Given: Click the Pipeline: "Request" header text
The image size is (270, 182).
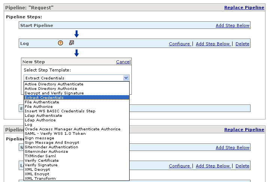Looking at the screenshot, I should point(30,8).
